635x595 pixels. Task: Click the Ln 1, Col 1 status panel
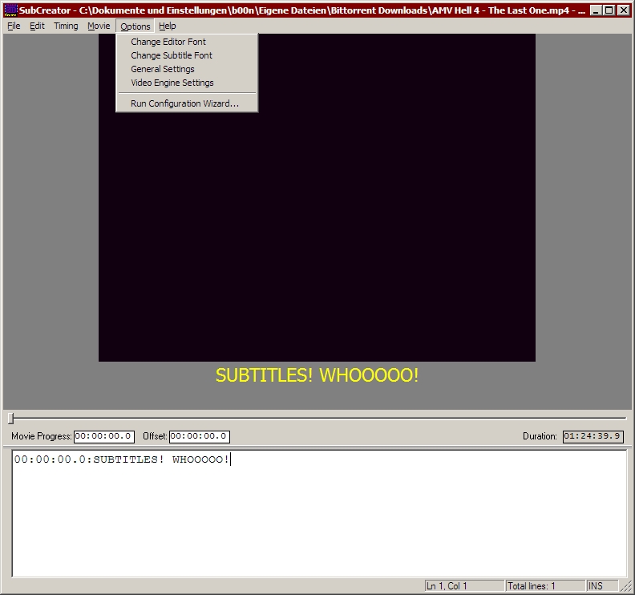[464, 586]
